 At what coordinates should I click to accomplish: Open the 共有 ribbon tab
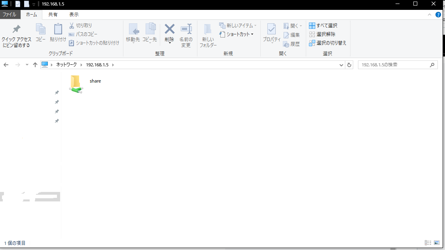click(x=53, y=15)
